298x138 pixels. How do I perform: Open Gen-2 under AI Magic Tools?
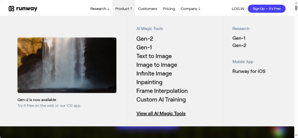tap(145, 39)
